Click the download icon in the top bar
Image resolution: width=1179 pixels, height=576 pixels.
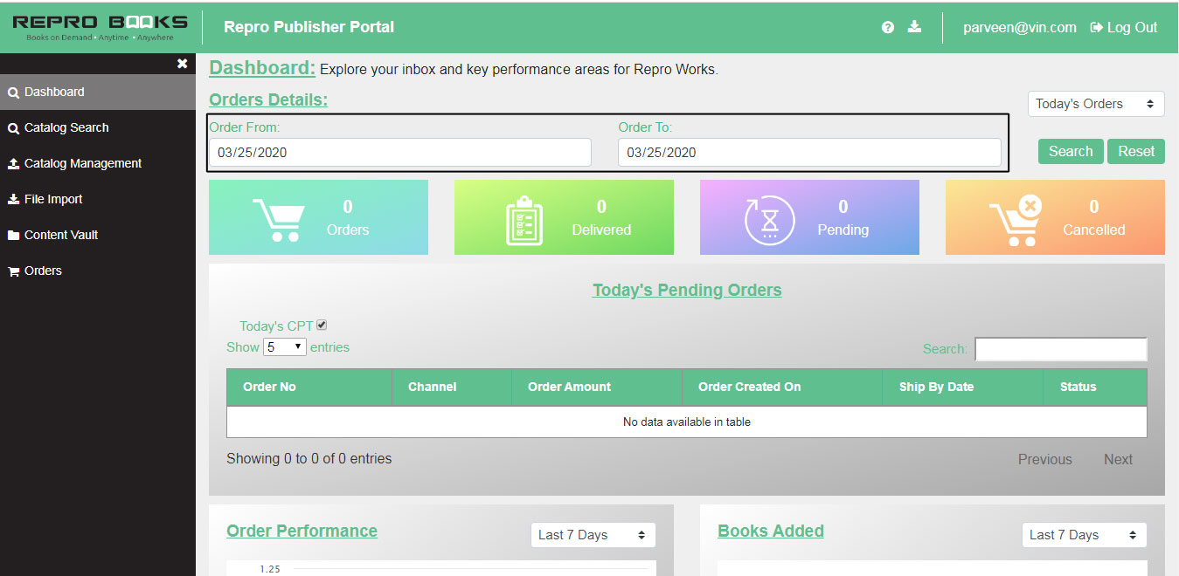(x=914, y=27)
